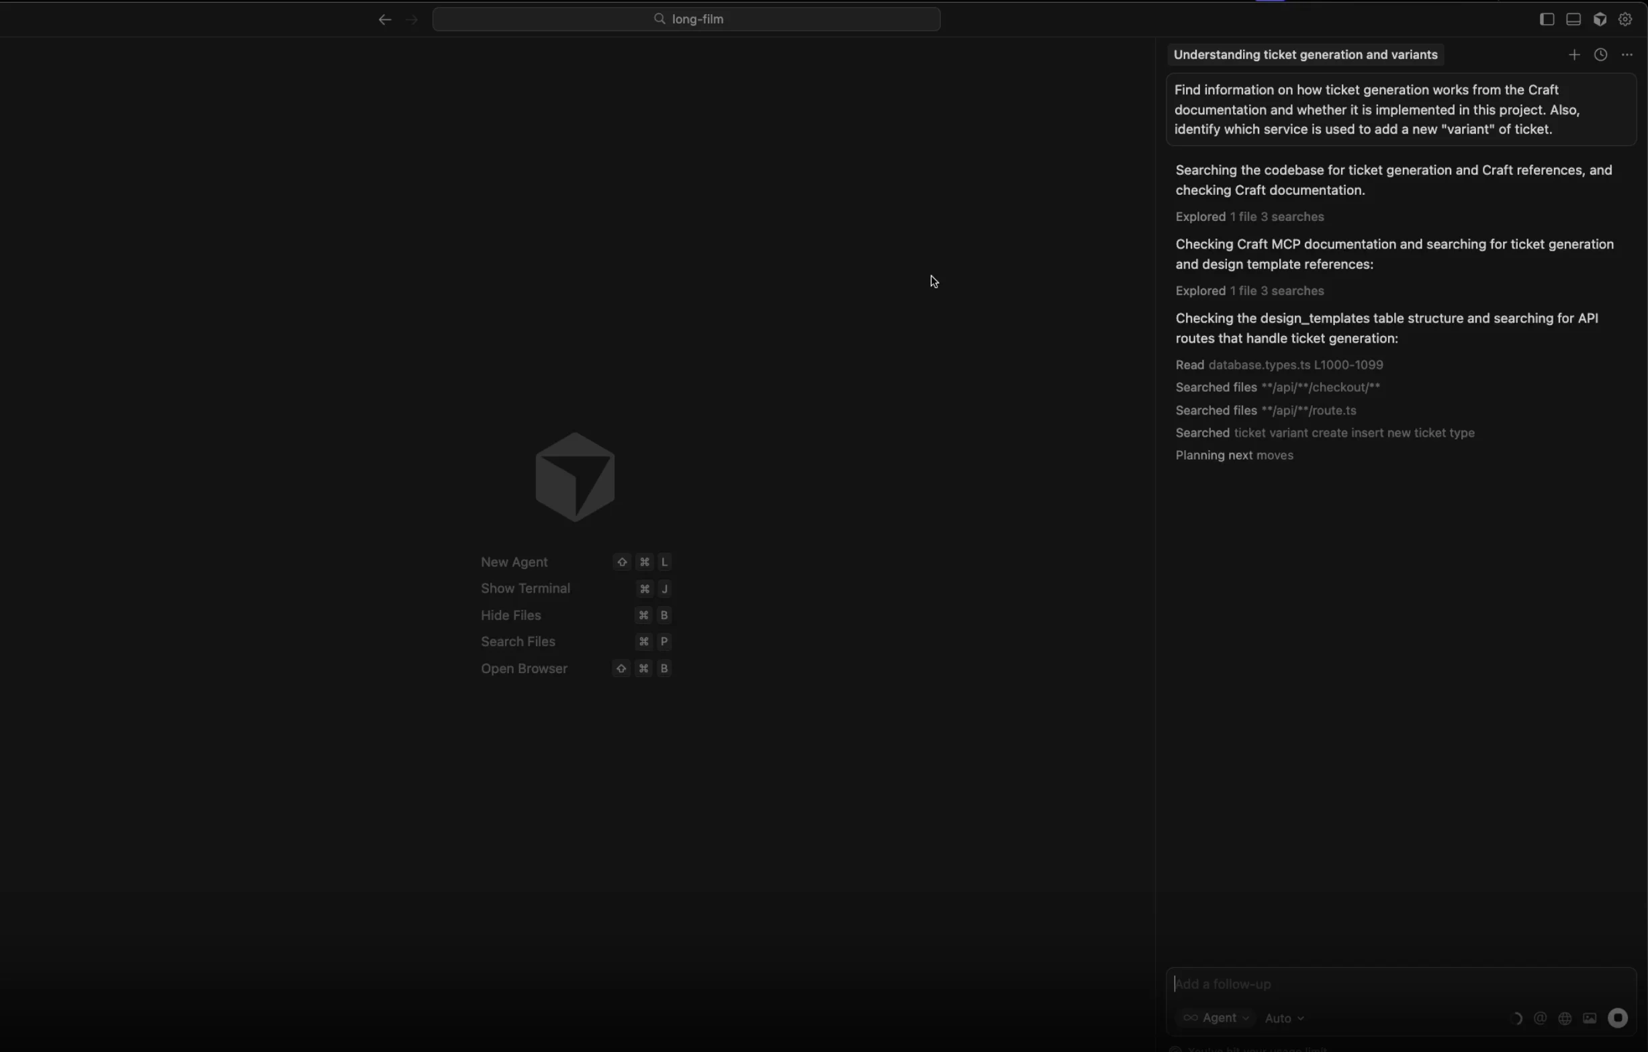
Task: Click the circular progress indicator near the composer
Action: point(1516,1018)
